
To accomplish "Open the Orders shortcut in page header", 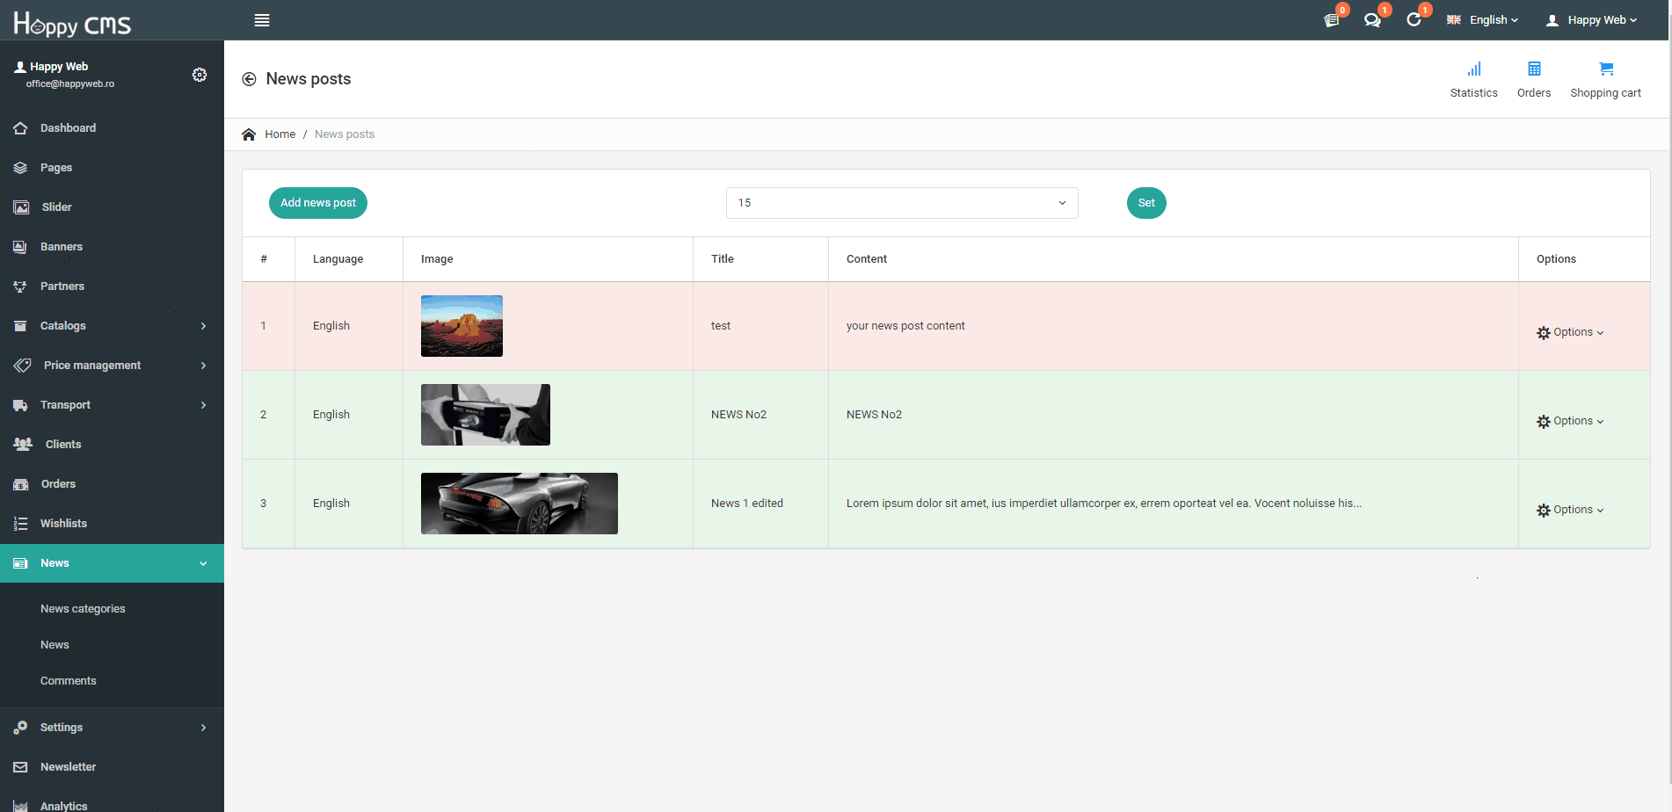I will [x=1534, y=80].
